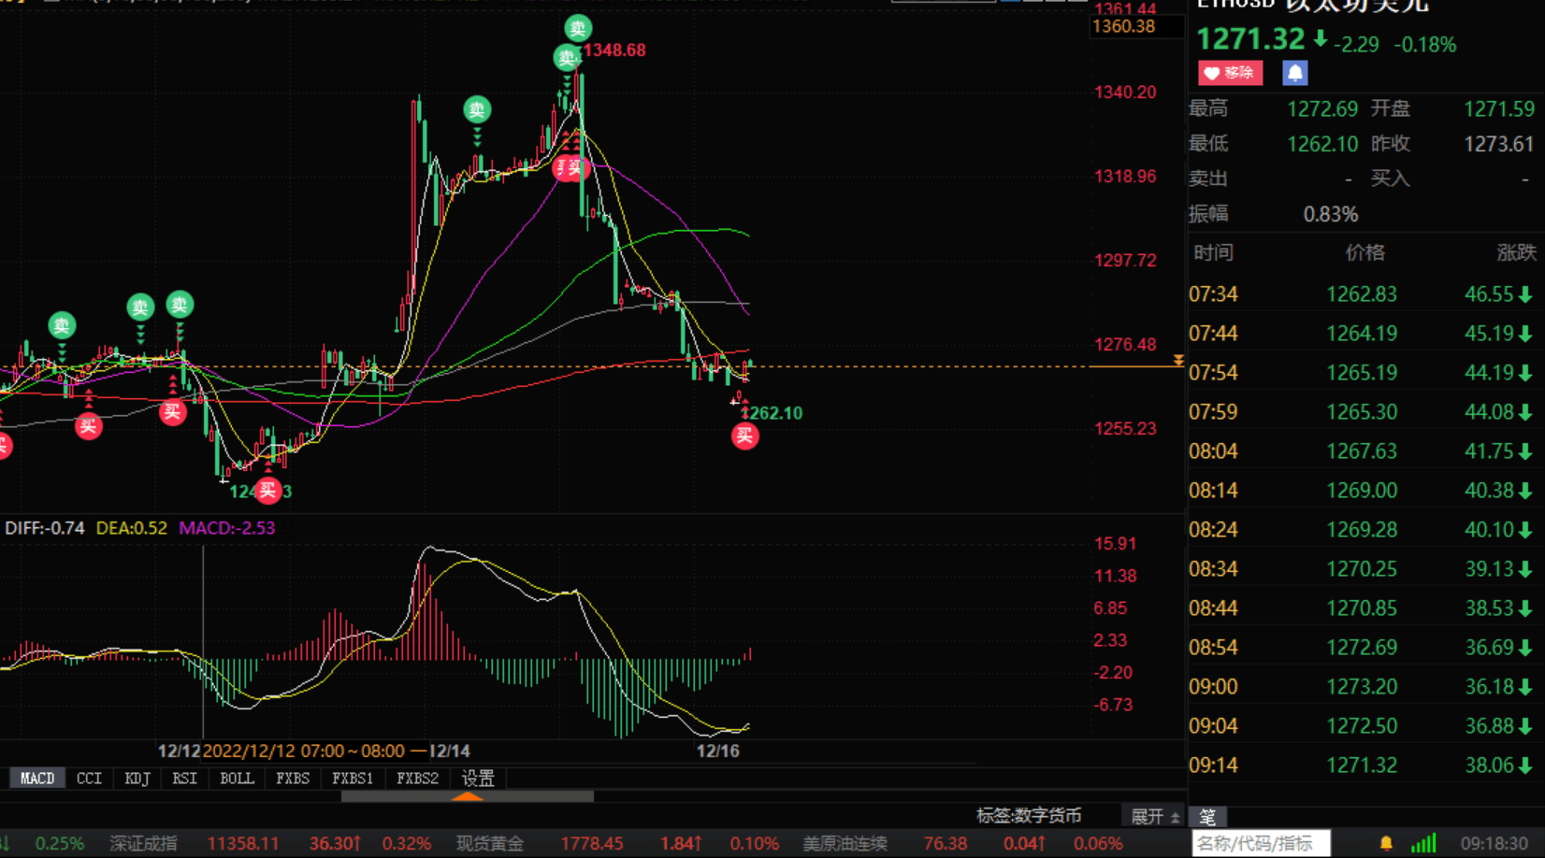Image resolution: width=1545 pixels, height=858 pixels.
Task: Open 深证成指 index in ticker bar
Action: click(x=143, y=844)
